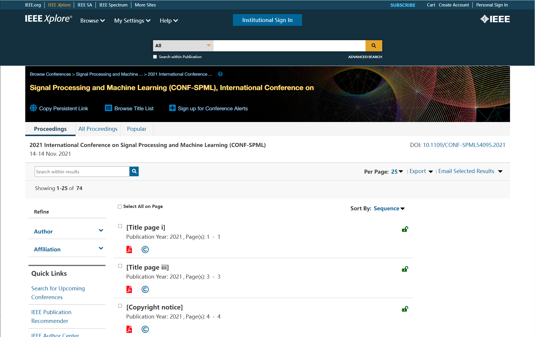
Task: Open the [Title page i] result title
Action: [146, 228]
